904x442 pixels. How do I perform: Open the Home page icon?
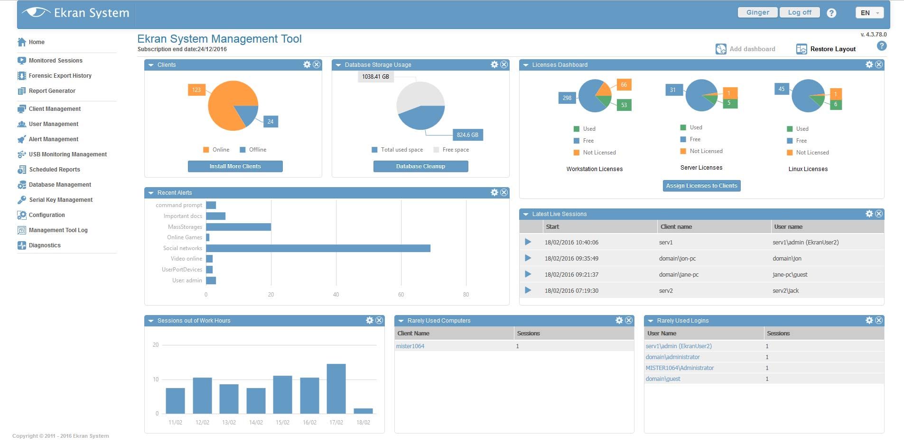(x=22, y=42)
